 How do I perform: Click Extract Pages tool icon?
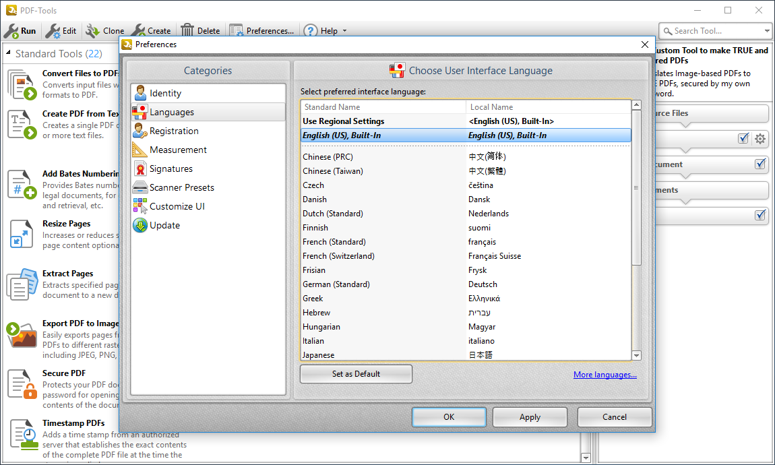(22, 284)
